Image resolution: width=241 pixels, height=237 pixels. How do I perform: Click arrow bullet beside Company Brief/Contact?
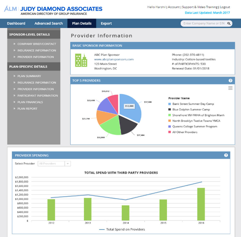14,44
